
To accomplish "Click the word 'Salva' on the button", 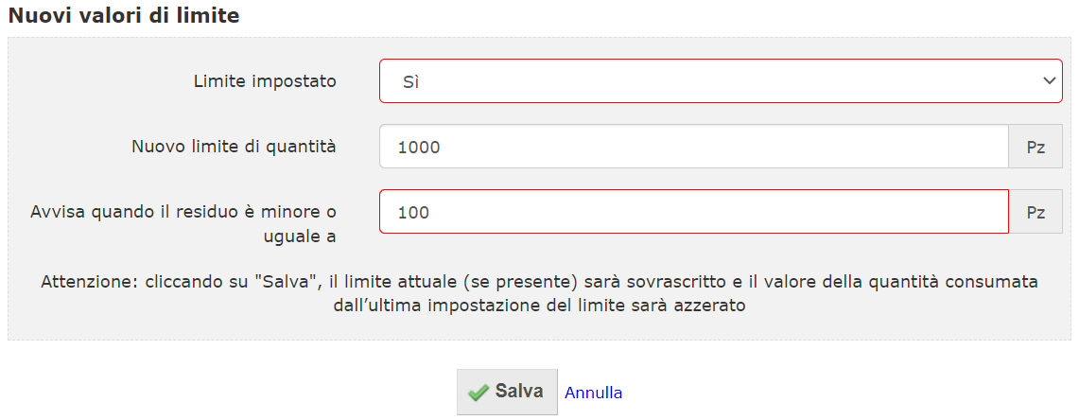I will (x=519, y=392).
